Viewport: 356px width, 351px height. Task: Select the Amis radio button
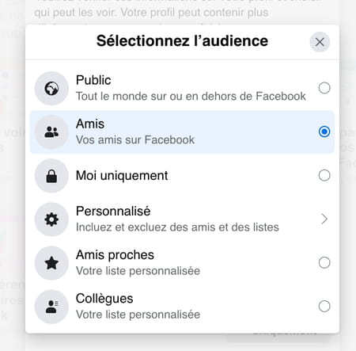coord(324,132)
